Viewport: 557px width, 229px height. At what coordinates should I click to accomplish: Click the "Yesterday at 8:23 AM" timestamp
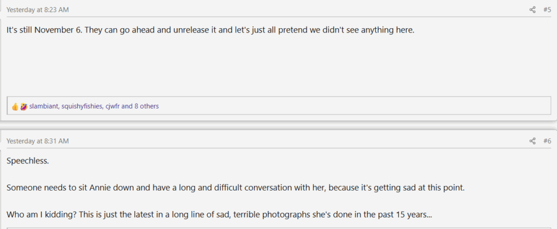coord(38,10)
